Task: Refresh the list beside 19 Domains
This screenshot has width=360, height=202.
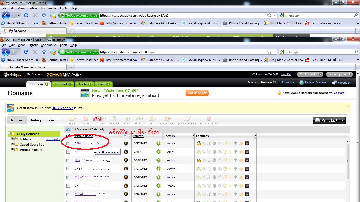Action: (x=68, y=129)
